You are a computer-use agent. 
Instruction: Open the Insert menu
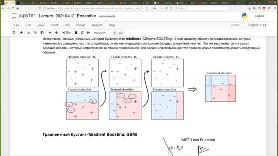(x=54, y=25)
